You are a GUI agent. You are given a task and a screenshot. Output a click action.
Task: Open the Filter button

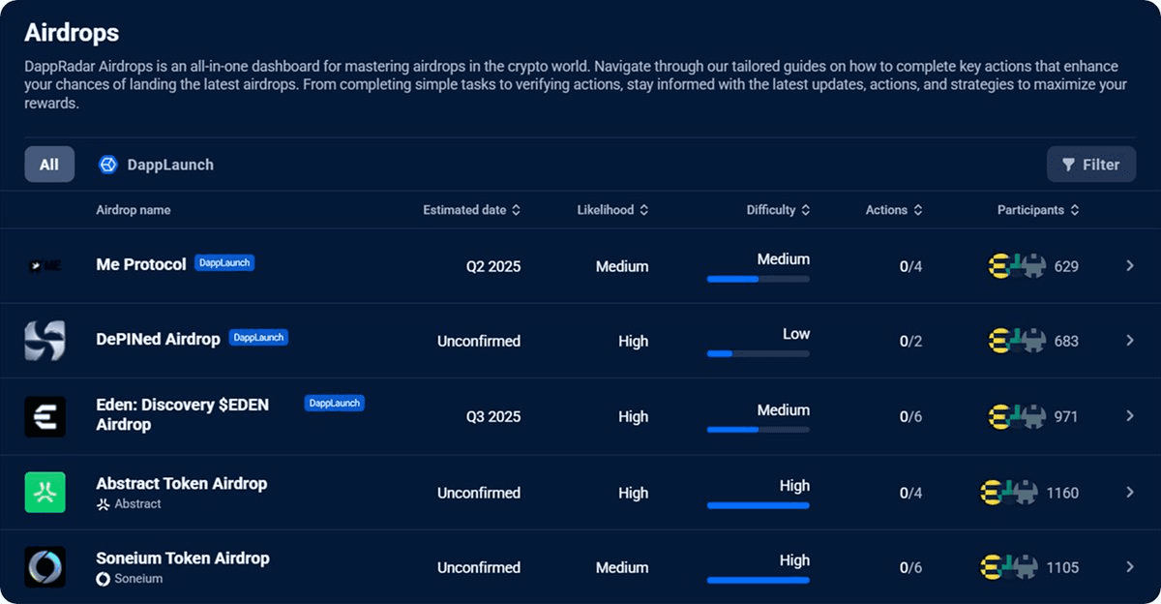click(1091, 164)
